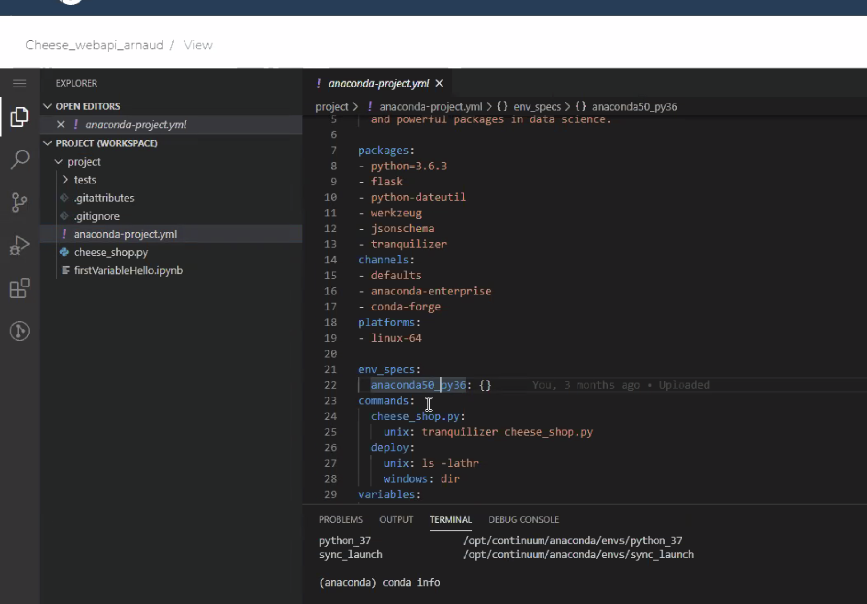Open the Search view icon
This screenshot has width=867, height=604.
(20, 159)
